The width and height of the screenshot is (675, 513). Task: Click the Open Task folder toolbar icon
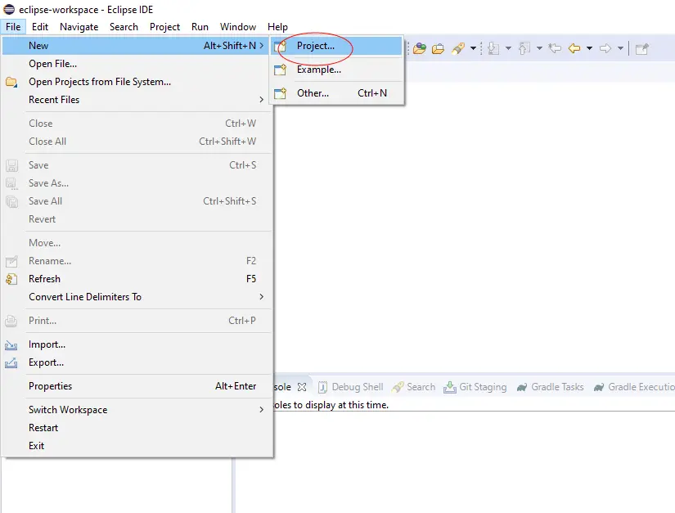(438, 48)
